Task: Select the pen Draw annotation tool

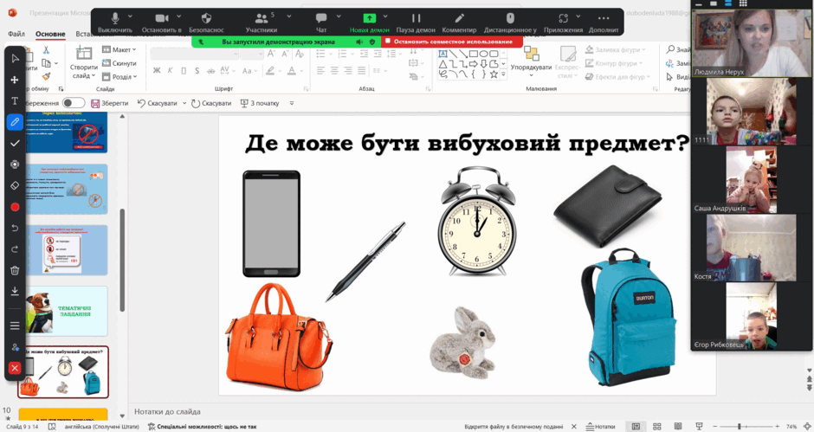Action: tap(15, 122)
